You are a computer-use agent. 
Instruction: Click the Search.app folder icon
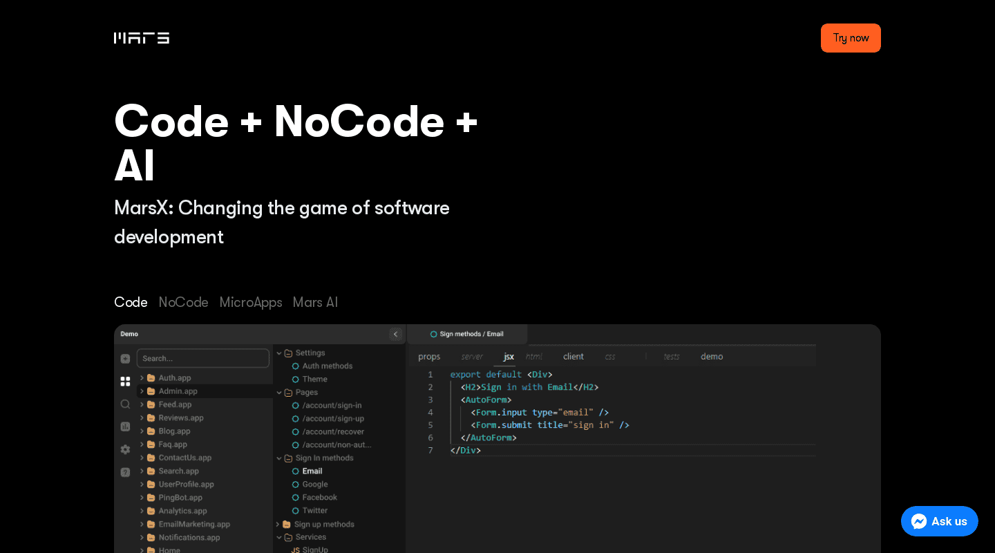151,471
